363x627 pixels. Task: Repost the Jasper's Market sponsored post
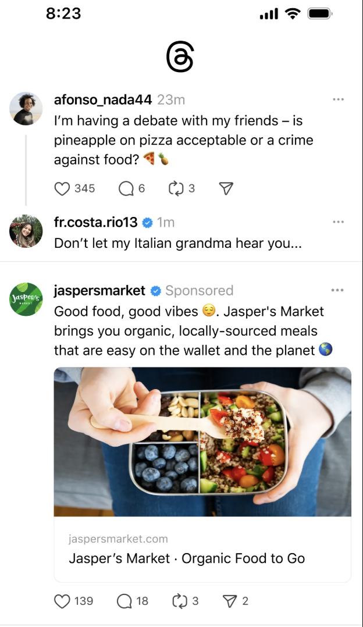179,601
